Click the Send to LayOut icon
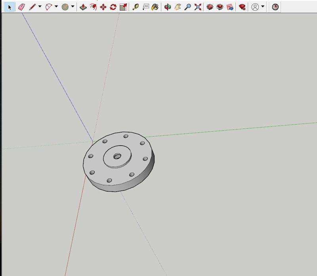Screen dimensions: 317x276 230,7
